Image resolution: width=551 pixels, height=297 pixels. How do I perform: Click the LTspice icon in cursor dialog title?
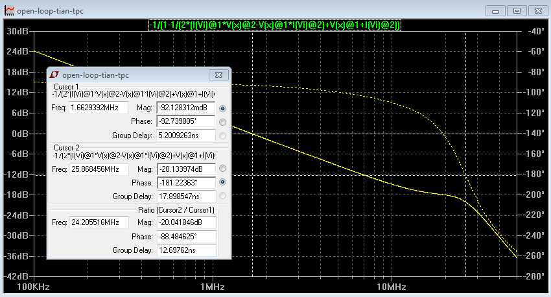[54, 75]
